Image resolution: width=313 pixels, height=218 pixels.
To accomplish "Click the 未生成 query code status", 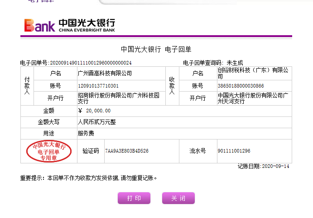I will [235, 63].
